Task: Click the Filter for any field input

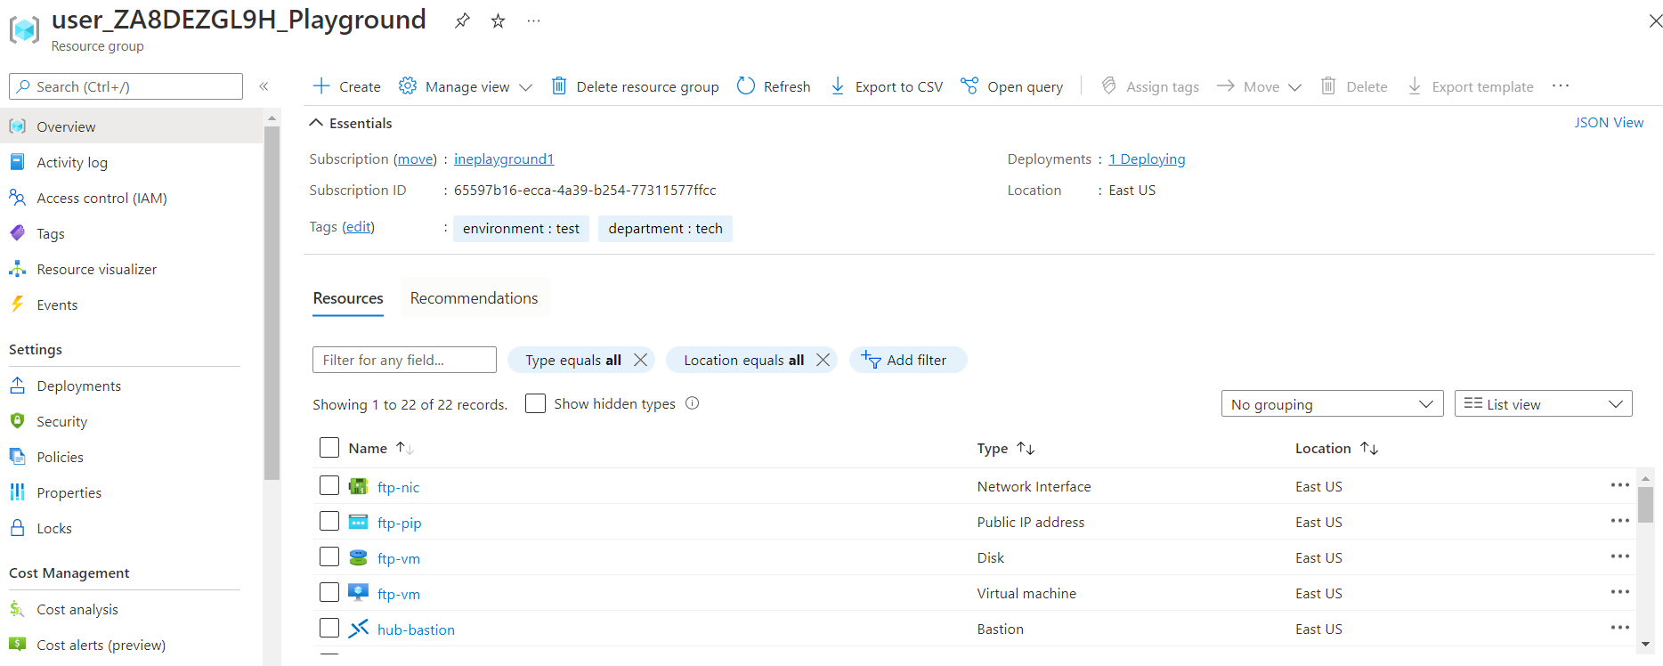Action: click(404, 360)
